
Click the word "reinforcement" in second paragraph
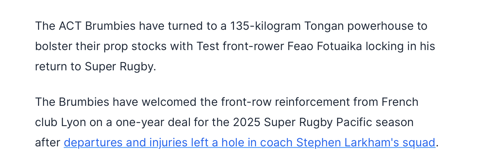coord(312,102)
